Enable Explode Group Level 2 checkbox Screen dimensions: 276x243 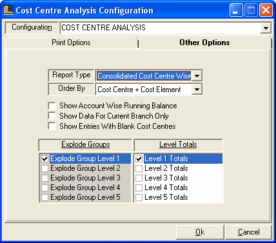pyautogui.click(x=44, y=168)
